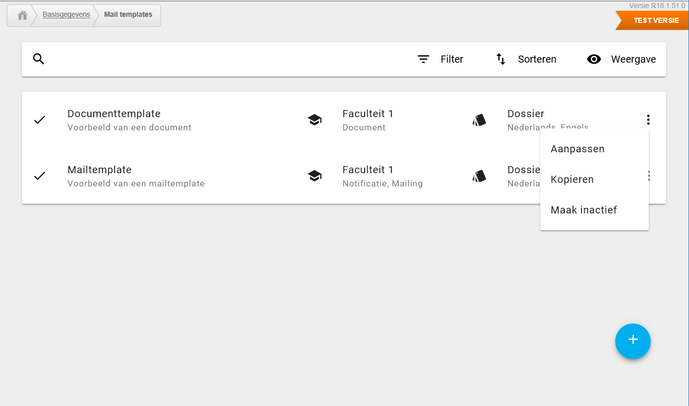Open three-dot menu for Documenttemplate
The image size is (689, 406).
[x=648, y=120]
